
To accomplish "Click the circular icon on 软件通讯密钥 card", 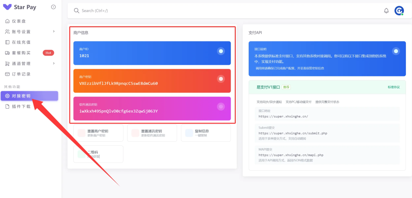I will click(220, 107).
